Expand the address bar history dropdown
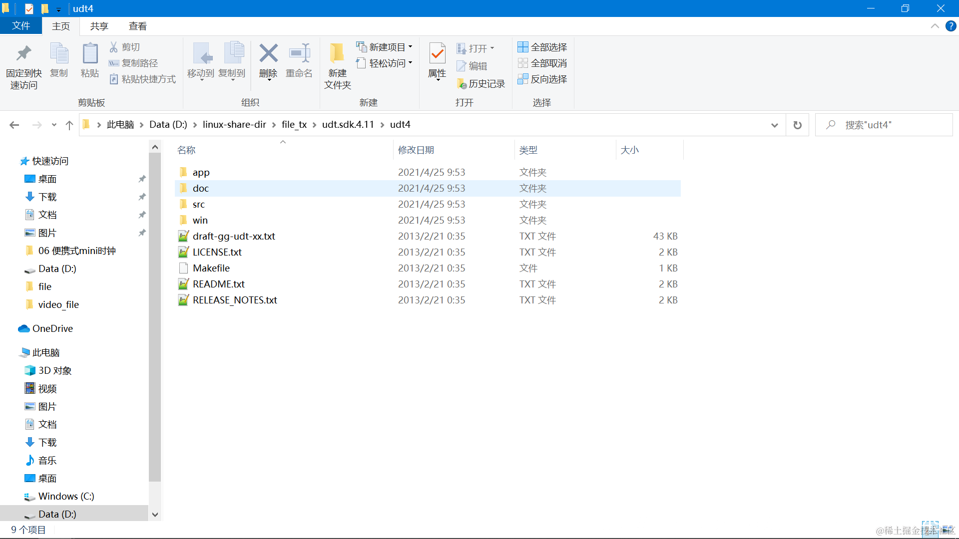 coord(775,125)
